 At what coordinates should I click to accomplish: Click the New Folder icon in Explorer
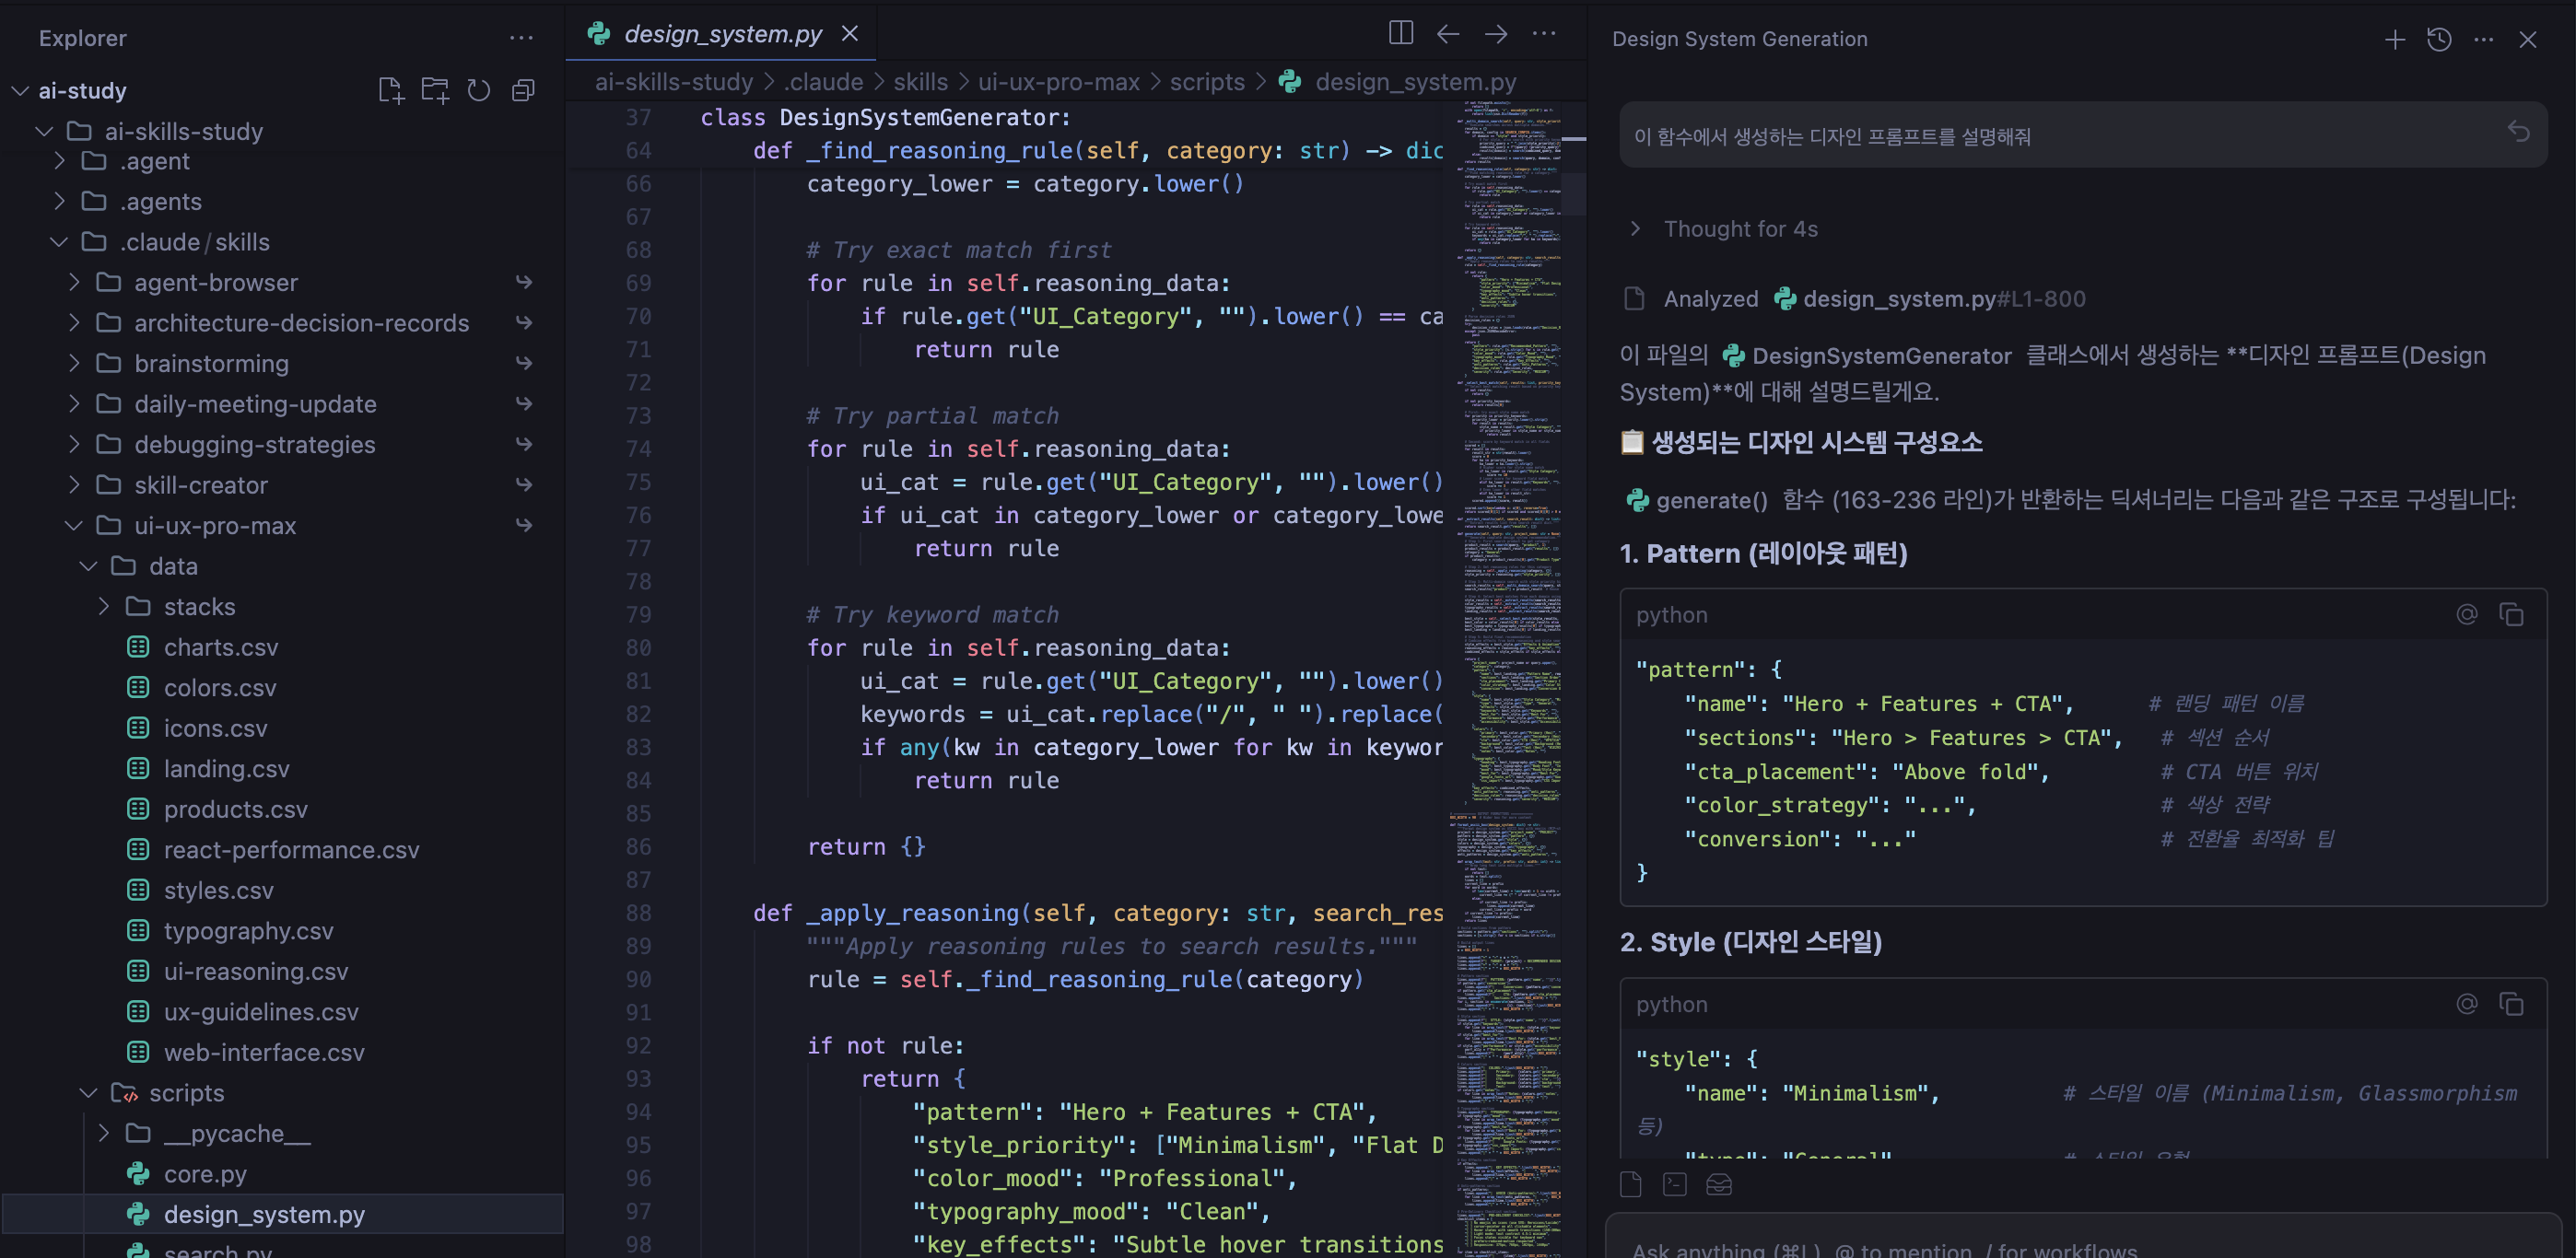pyautogui.click(x=435, y=91)
